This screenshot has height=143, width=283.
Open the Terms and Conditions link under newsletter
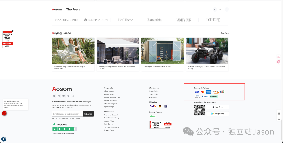[60, 118]
